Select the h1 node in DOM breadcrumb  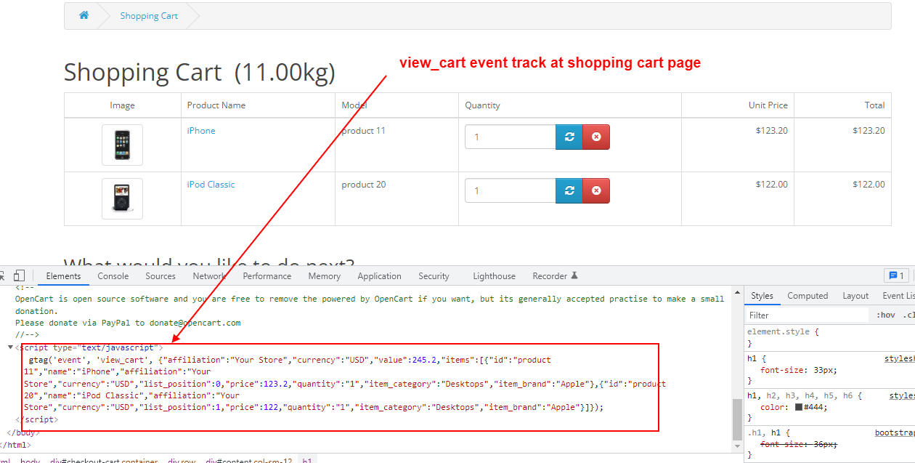306,461
